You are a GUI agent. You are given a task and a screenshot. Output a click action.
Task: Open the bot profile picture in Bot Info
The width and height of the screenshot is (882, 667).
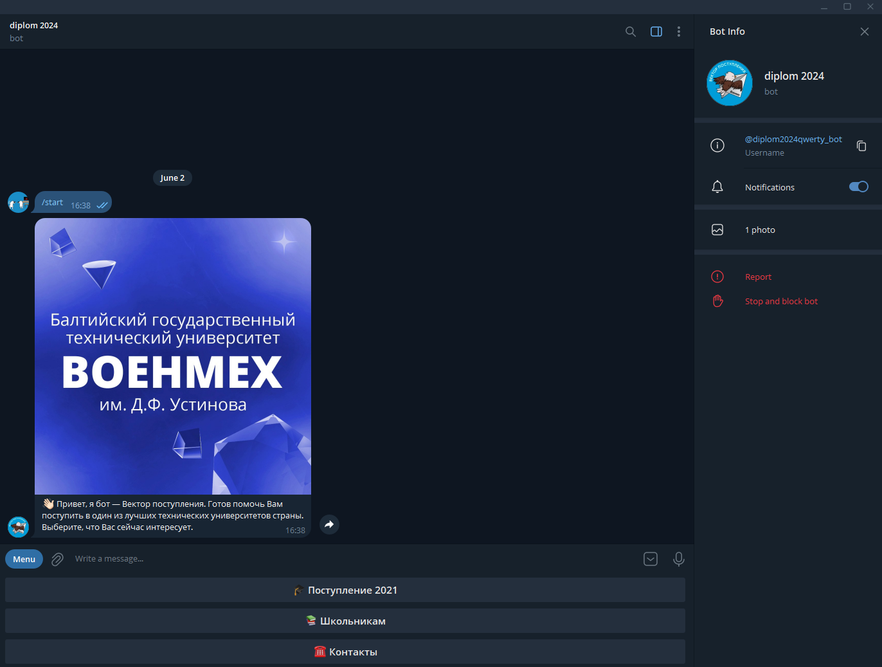tap(730, 83)
